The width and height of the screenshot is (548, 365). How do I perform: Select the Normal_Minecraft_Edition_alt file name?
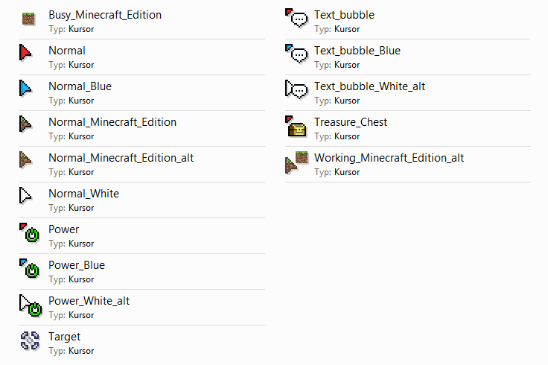pyautogui.click(x=121, y=158)
